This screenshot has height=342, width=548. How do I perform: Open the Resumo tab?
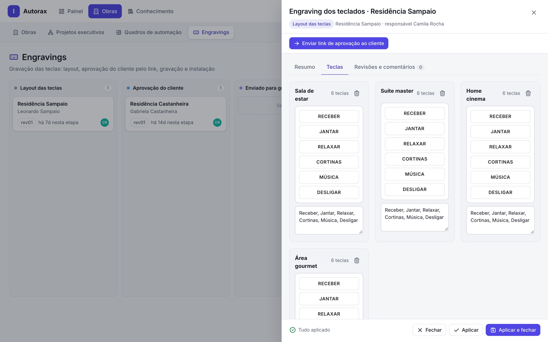tap(305, 67)
